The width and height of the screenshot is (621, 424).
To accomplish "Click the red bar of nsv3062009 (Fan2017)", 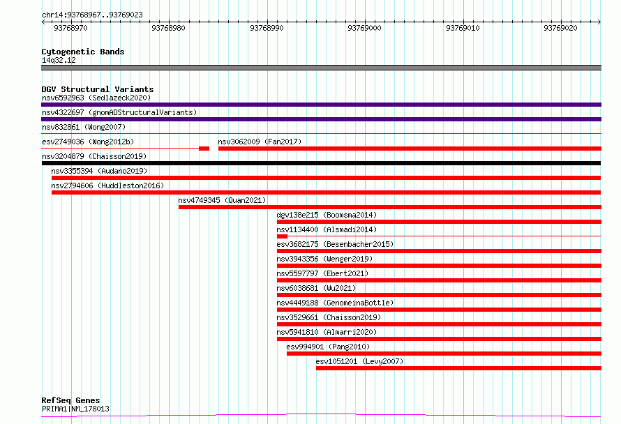I will (410, 149).
